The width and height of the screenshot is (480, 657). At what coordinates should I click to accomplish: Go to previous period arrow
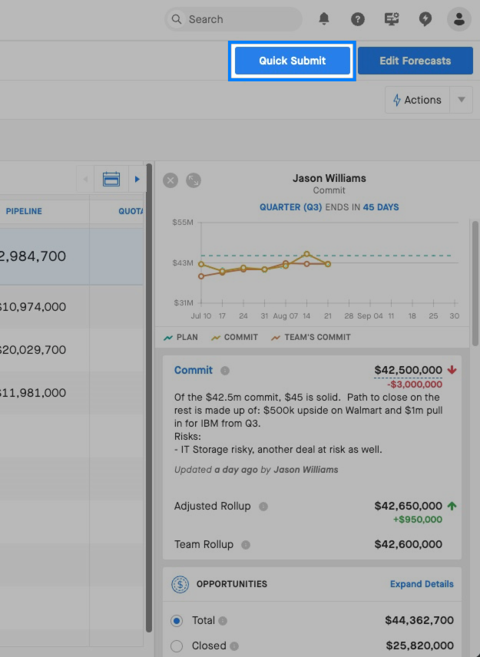[x=85, y=180]
